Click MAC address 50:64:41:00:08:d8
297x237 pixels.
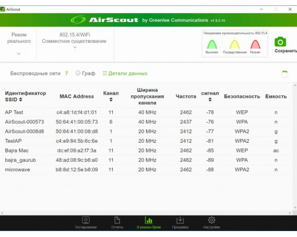click(x=77, y=132)
